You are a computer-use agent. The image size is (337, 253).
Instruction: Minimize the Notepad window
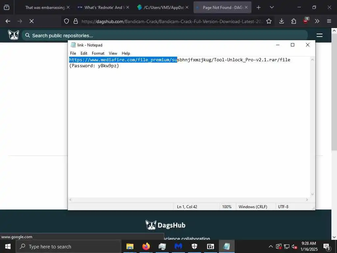(x=278, y=45)
